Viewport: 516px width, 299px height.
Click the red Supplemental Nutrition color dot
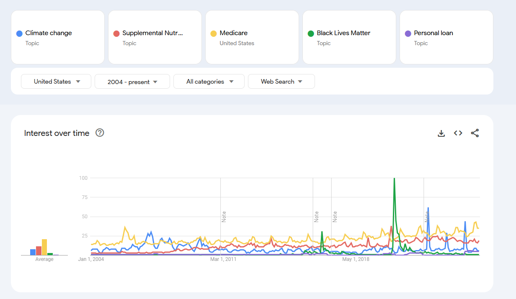click(116, 33)
